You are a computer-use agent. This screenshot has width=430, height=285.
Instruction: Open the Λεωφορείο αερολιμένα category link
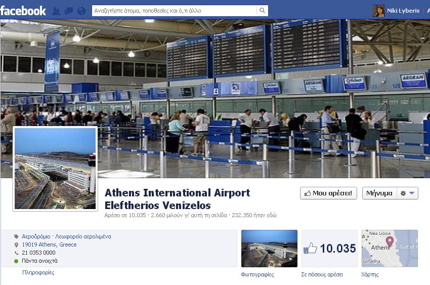(83, 236)
